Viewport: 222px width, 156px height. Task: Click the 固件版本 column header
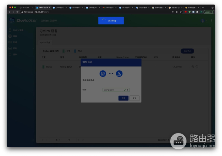pos(176,57)
